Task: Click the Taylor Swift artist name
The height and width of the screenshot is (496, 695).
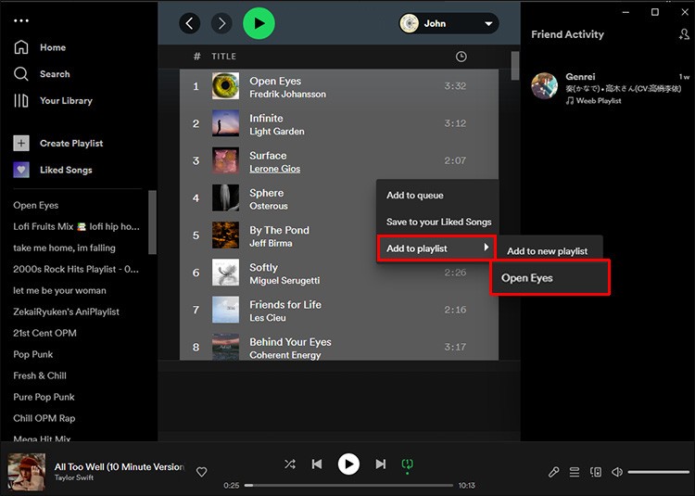Action: [74, 477]
